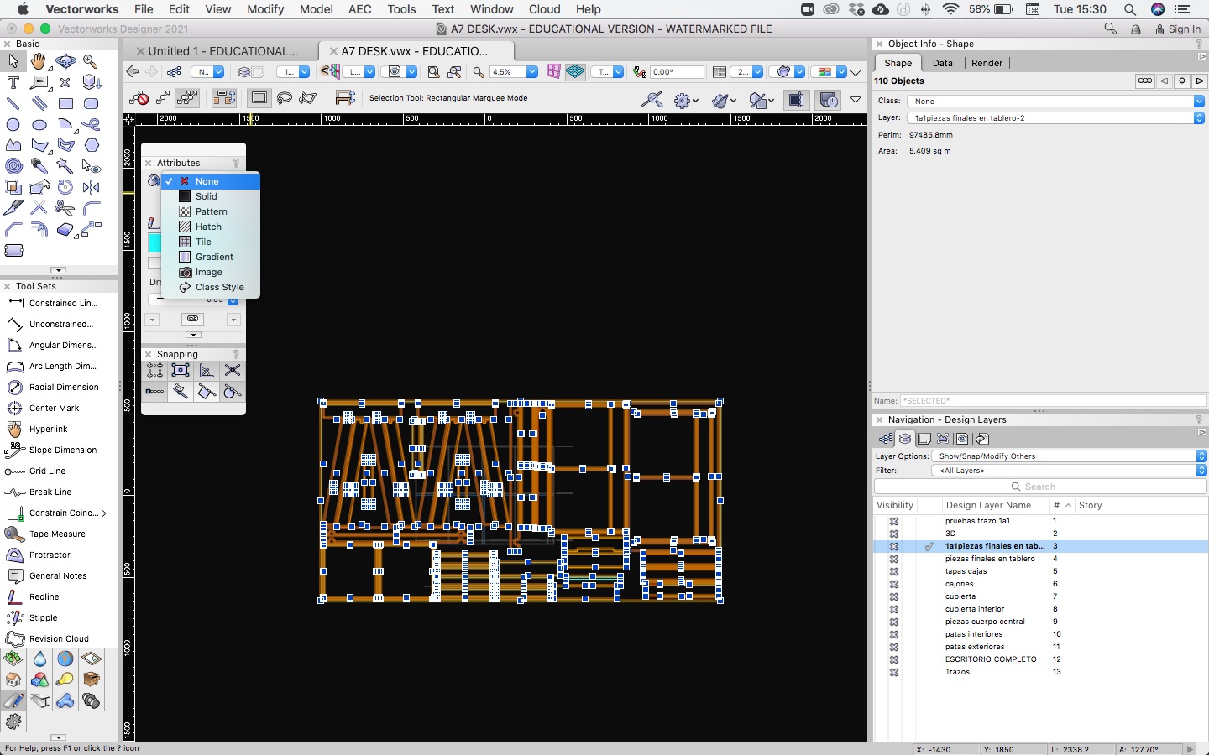Select the Trim scissors tool
The width and height of the screenshot is (1209, 755).
pyautogui.click(x=65, y=207)
